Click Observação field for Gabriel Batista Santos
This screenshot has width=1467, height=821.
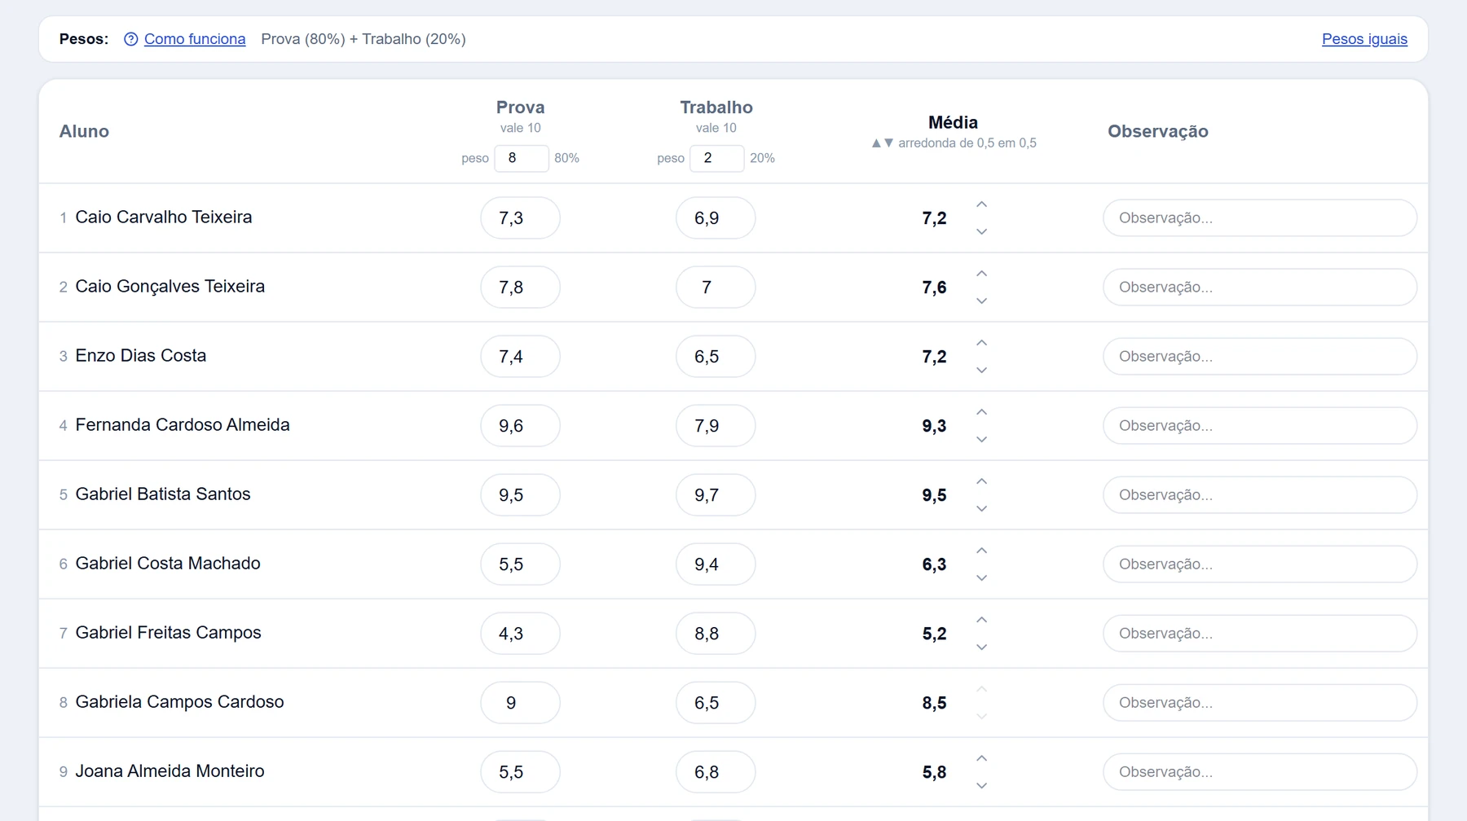pos(1260,495)
